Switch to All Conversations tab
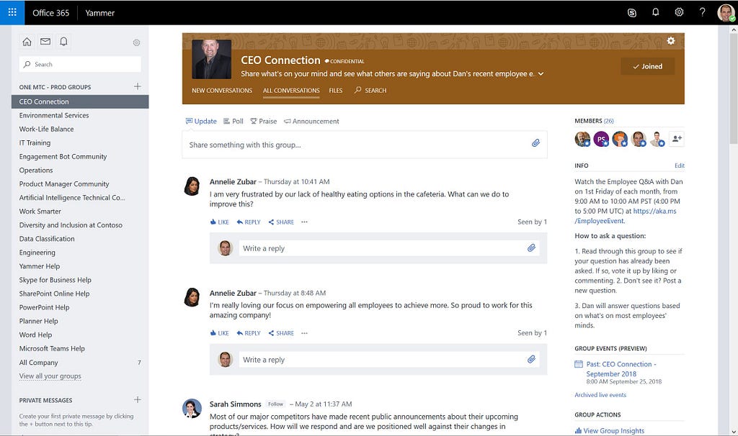This screenshot has width=738, height=436. [291, 91]
